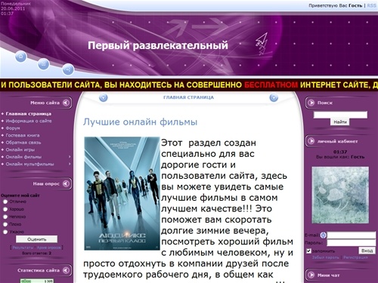Click right round arrow near 'Главная страница' heading
This screenshot has height=283, width=378.
[x=274, y=97]
